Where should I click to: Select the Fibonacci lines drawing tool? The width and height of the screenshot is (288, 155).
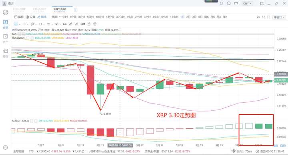(48, 24)
